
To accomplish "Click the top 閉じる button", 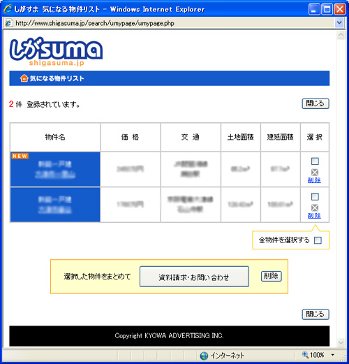I will (x=315, y=103).
